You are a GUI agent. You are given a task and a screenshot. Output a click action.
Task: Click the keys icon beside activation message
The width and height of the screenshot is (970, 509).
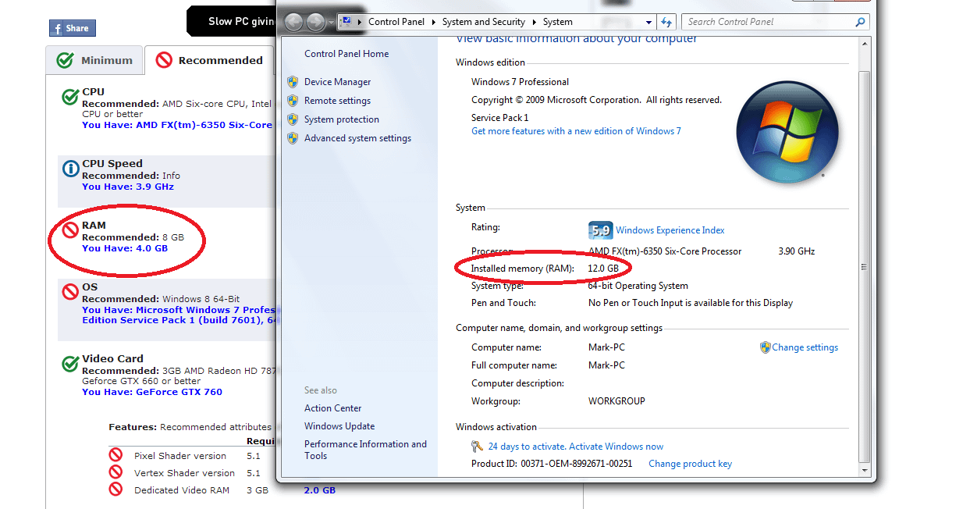478,447
